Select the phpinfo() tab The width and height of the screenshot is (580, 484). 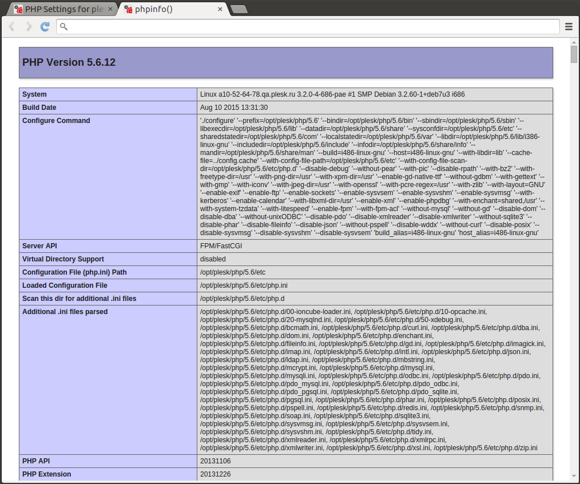click(x=174, y=9)
